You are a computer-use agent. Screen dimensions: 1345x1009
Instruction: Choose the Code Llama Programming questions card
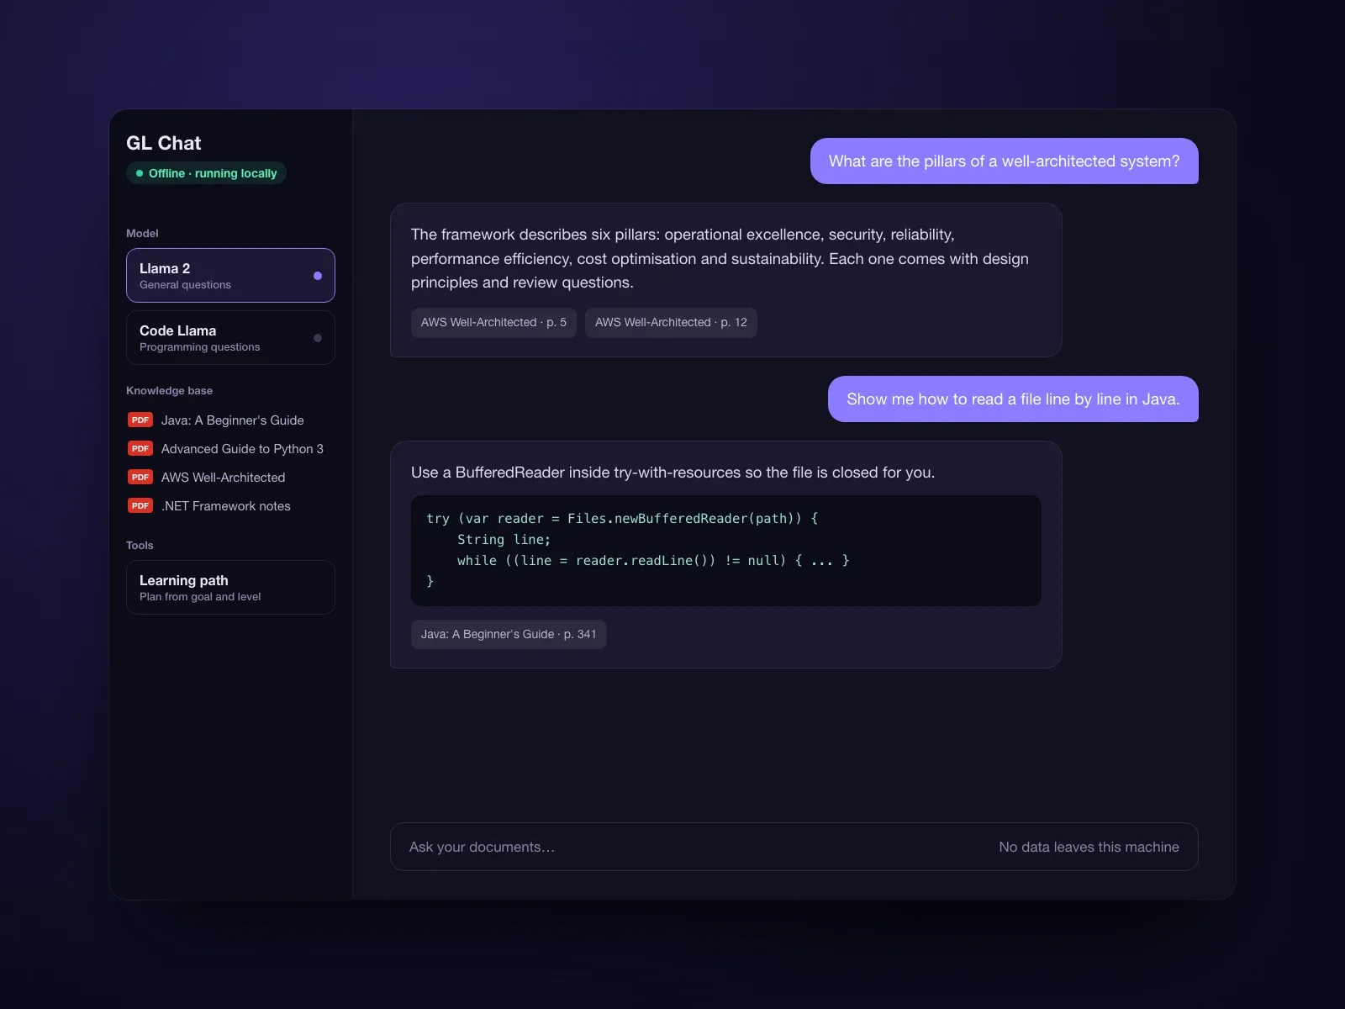point(230,338)
